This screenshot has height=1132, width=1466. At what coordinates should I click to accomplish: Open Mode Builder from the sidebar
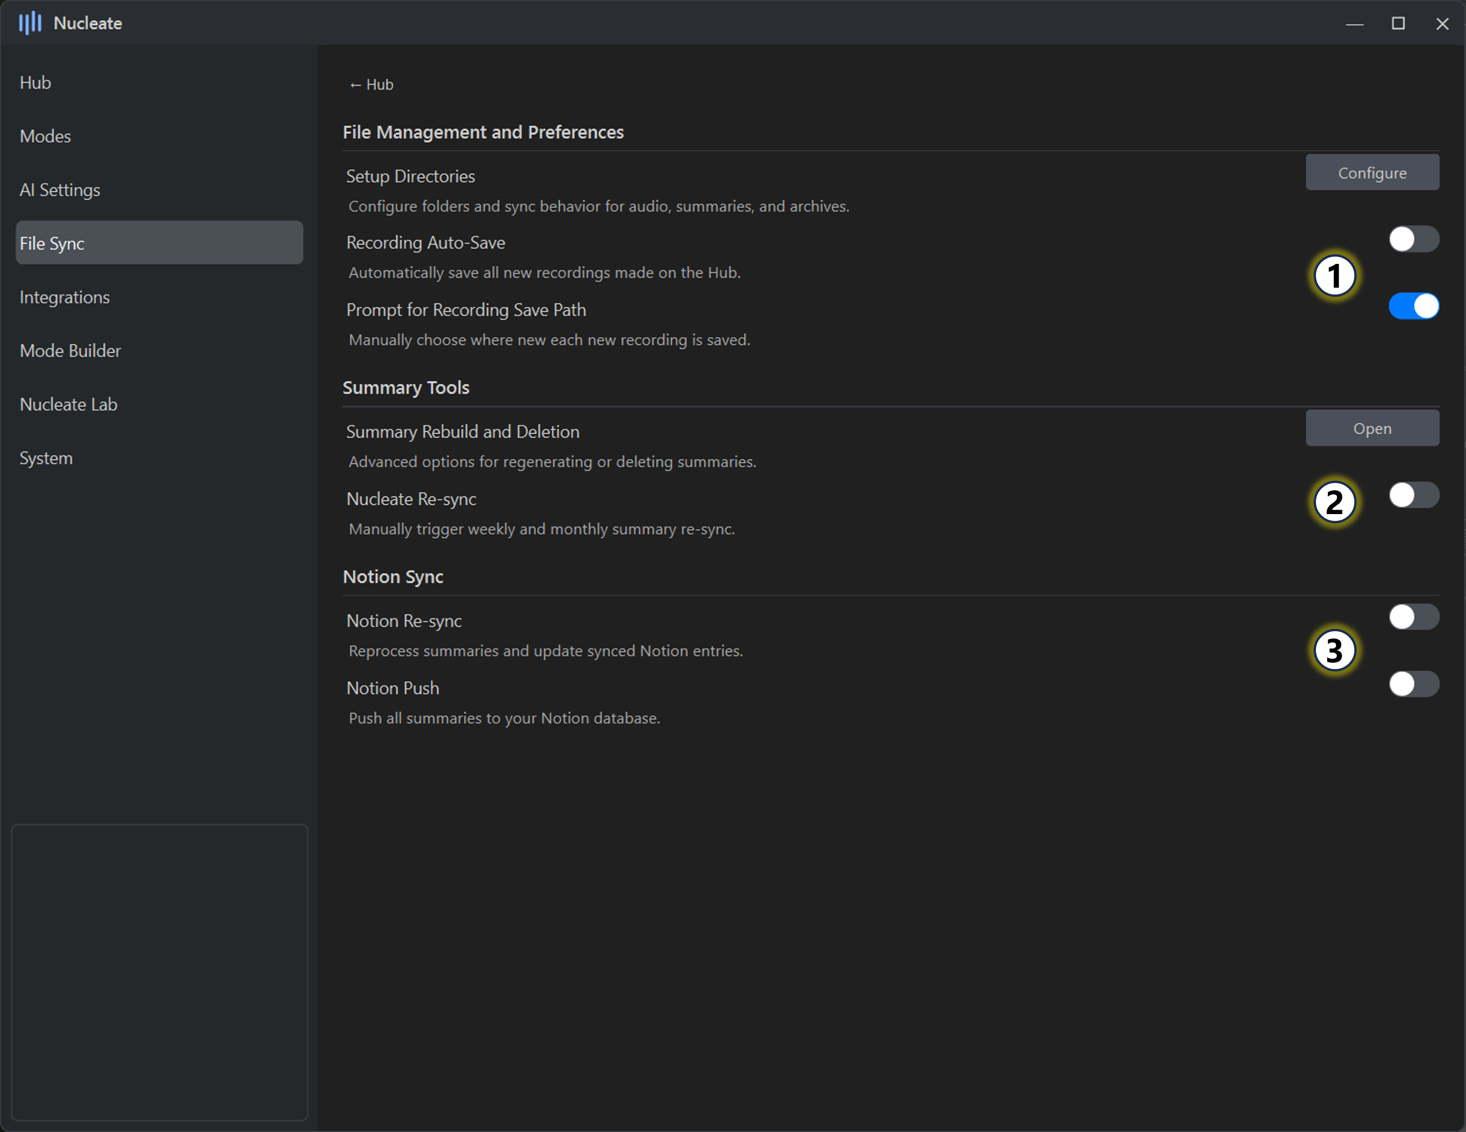(x=70, y=351)
